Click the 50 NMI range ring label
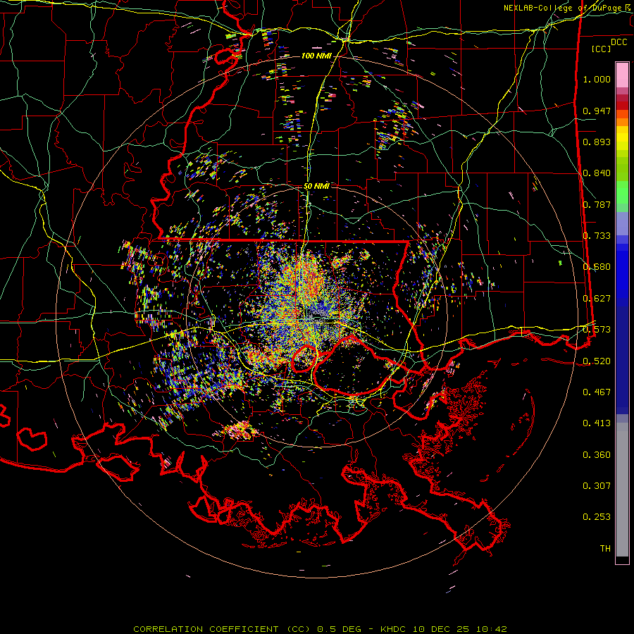 [x=316, y=187]
